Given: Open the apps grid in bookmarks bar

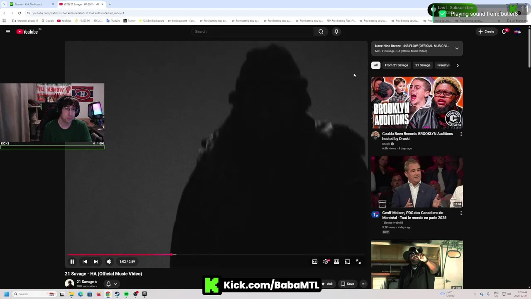Looking at the screenshot, I should (x=4, y=21).
